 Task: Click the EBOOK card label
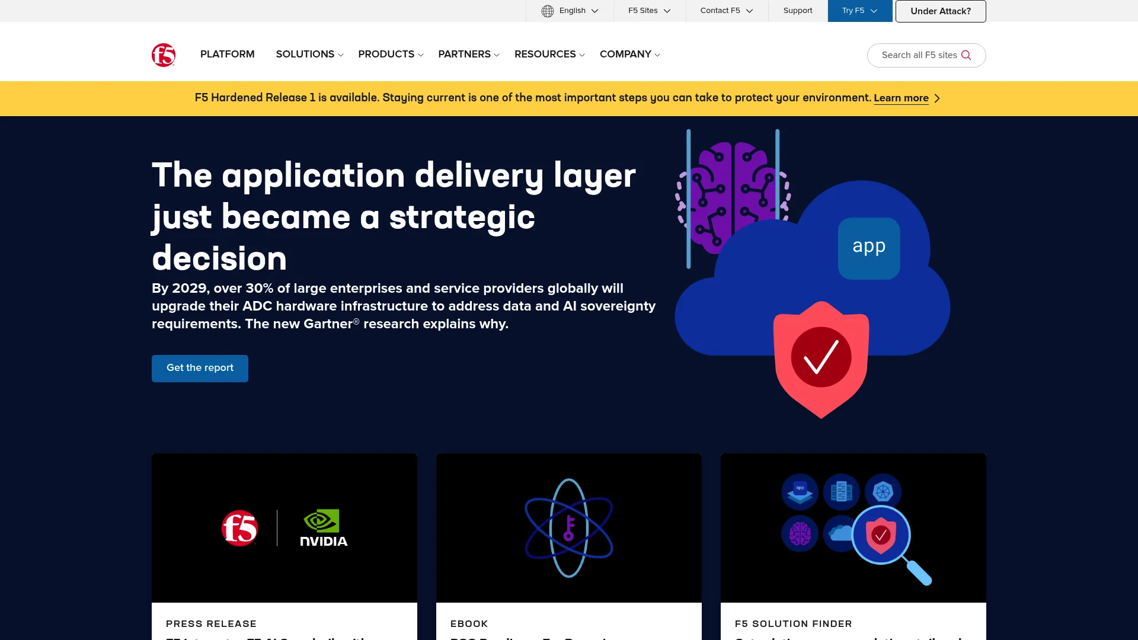pyautogui.click(x=469, y=623)
